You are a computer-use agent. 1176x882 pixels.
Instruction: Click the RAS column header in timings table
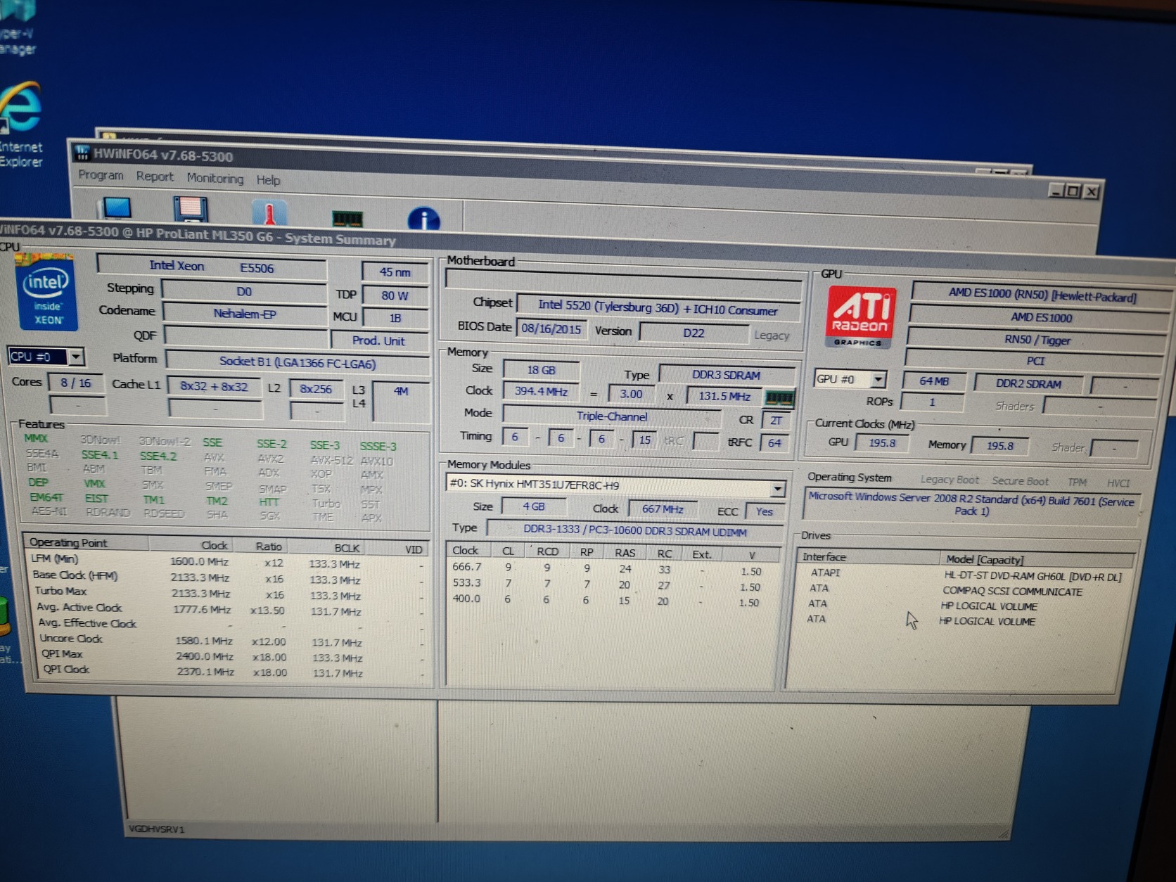(625, 553)
